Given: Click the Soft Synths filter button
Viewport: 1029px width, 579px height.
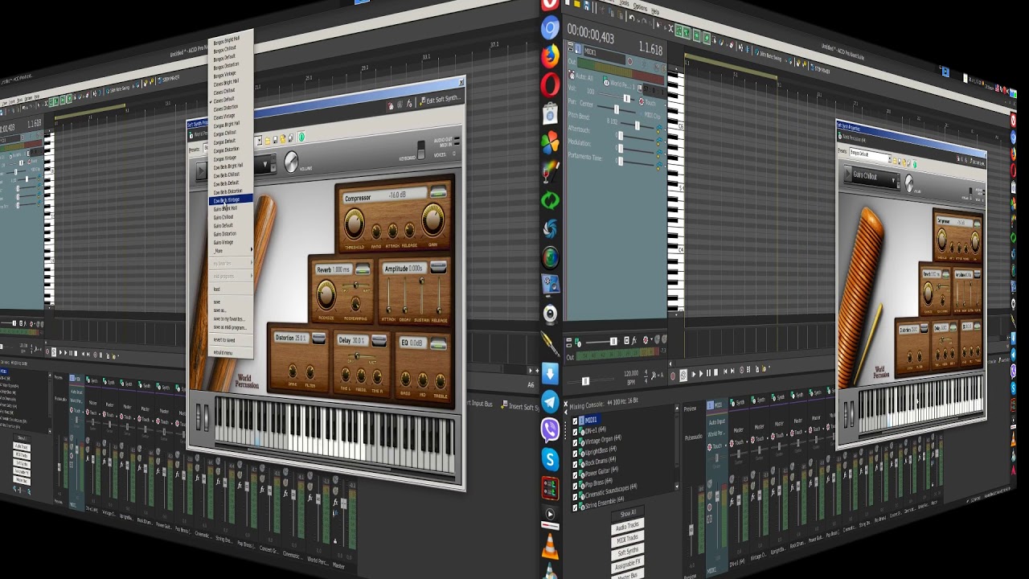Looking at the screenshot, I should click(628, 552).
